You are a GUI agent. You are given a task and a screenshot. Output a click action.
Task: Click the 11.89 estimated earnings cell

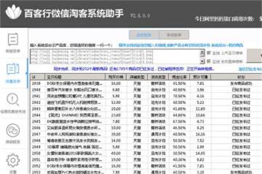200,109
